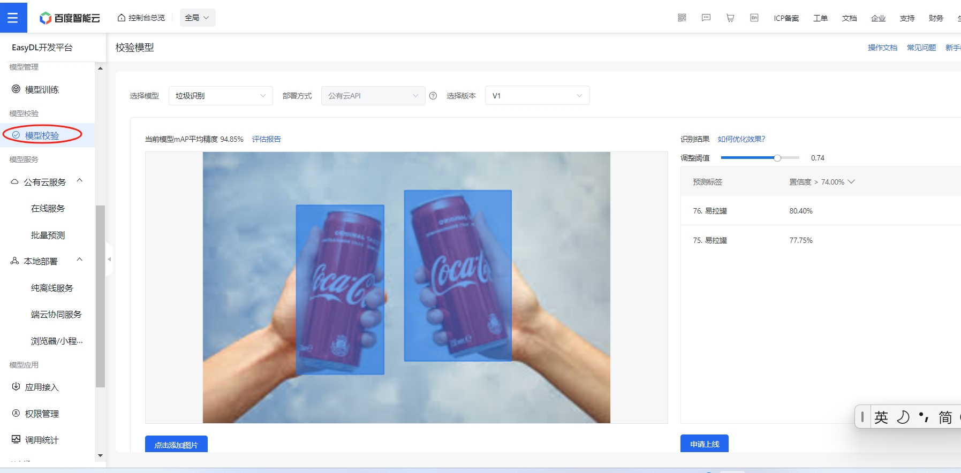Expand the 全局 region selector
The image size is (961, 473).
[x=198, y=18]
